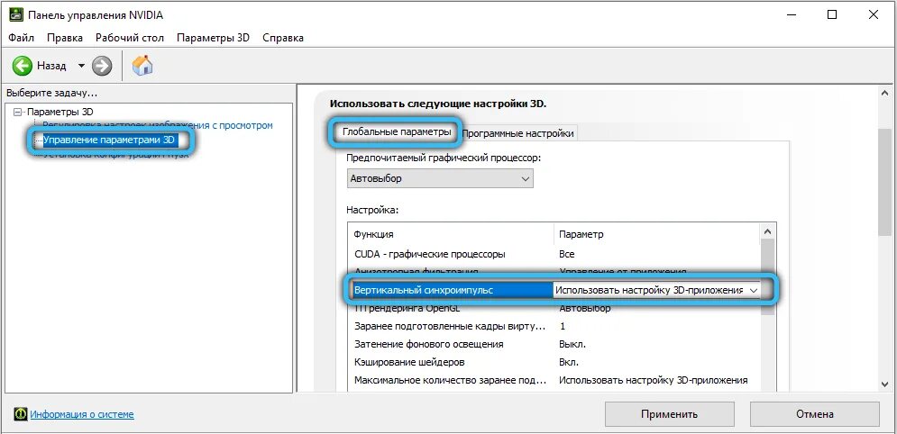Screen dimensions: 897x434
Task: Collapse the Параметры 3D tree node
Action: click(x=17, y=112)
